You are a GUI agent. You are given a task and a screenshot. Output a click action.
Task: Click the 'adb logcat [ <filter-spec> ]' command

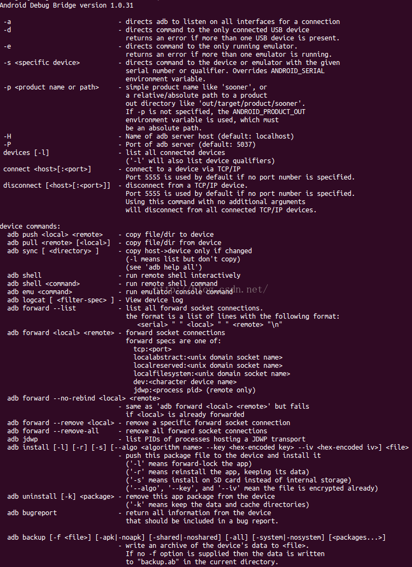(x=61, y=300)
